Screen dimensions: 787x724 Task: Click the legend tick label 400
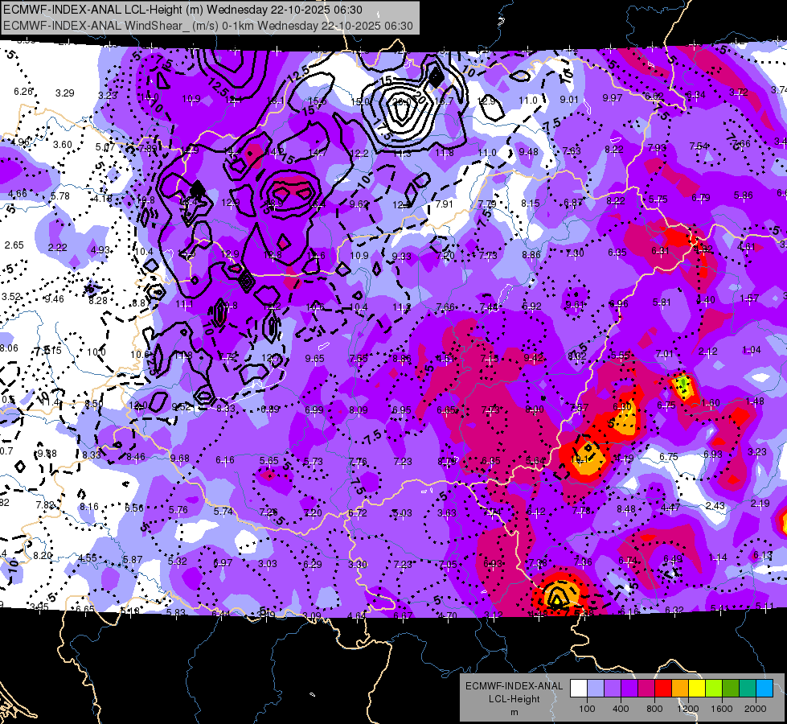[x=621, y=709]
